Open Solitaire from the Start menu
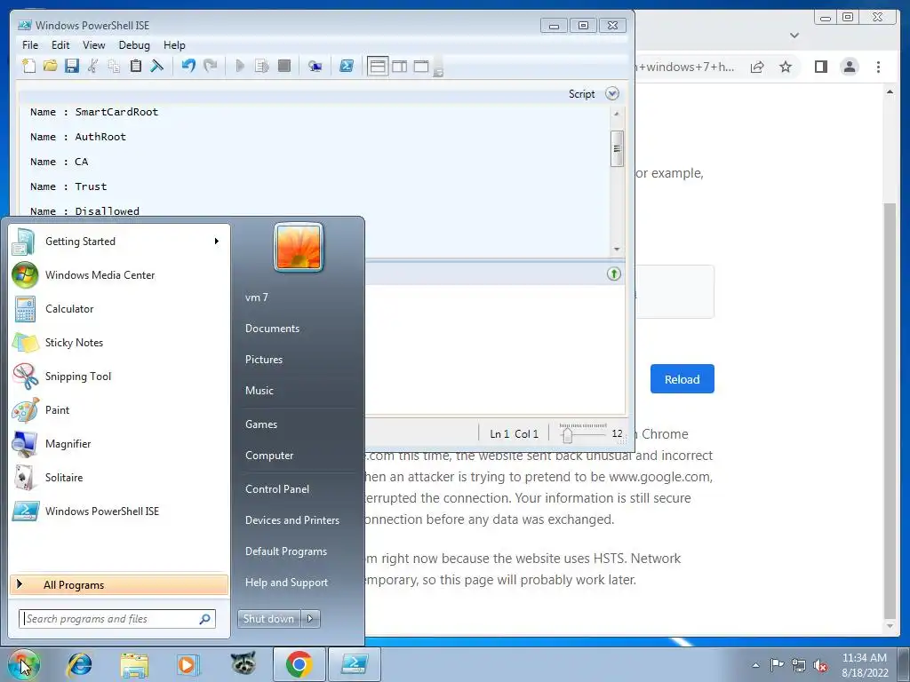The image size is (910, 682). pos(119,477)
